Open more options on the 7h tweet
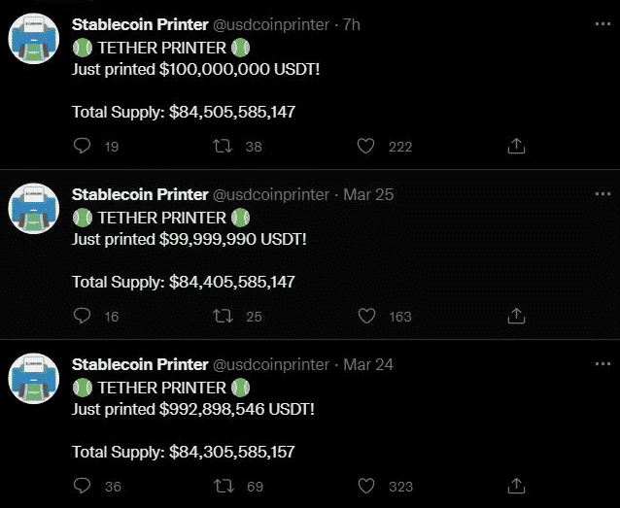 click(603, 24)
